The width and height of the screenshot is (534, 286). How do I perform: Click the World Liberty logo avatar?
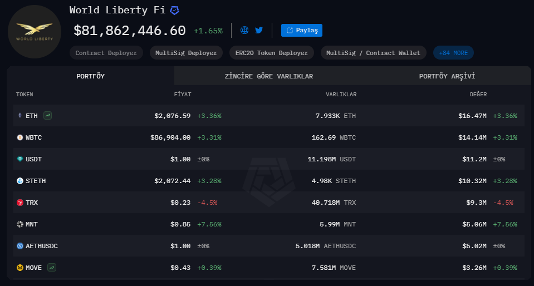(35, 32)
